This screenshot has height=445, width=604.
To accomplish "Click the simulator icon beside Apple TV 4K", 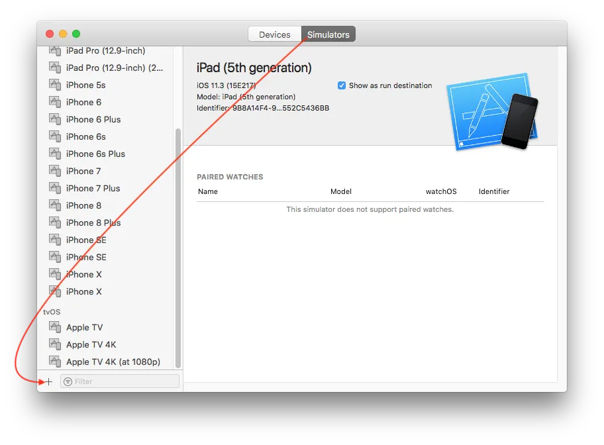I will click(x=55, y=344).
